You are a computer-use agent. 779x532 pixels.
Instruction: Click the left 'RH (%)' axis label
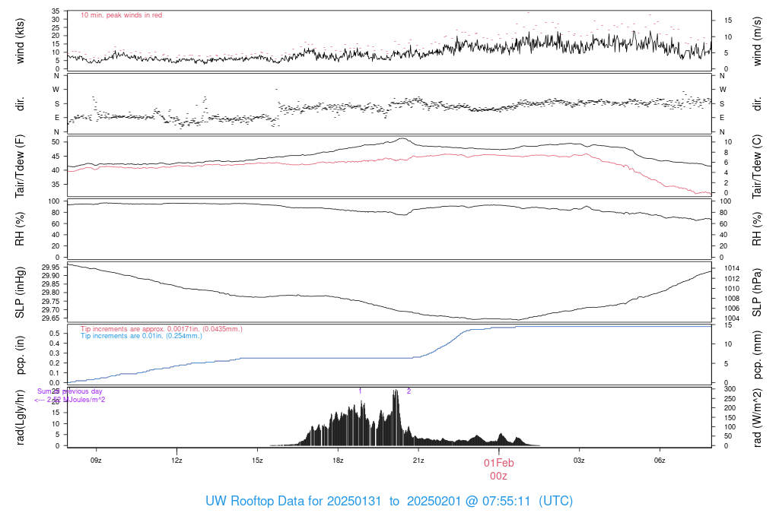pos(20,230)
